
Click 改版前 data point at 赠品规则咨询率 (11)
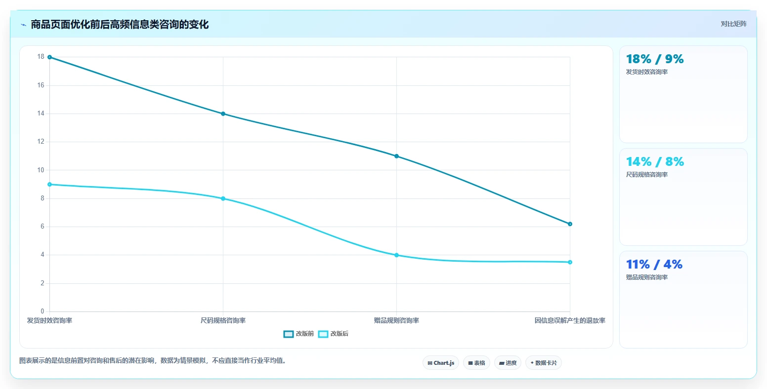coord(396,156)
